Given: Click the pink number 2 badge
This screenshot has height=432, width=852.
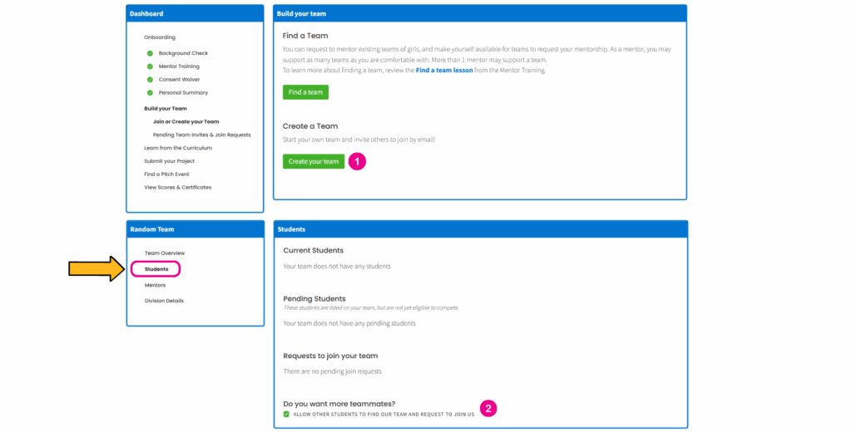Looking at the screenshot, I should 488,408.
